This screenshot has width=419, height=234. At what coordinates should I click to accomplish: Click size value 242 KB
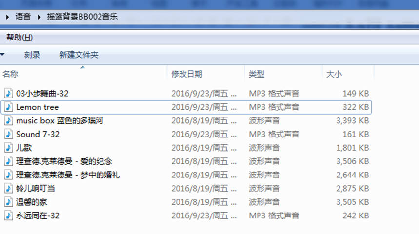[356, 215]
